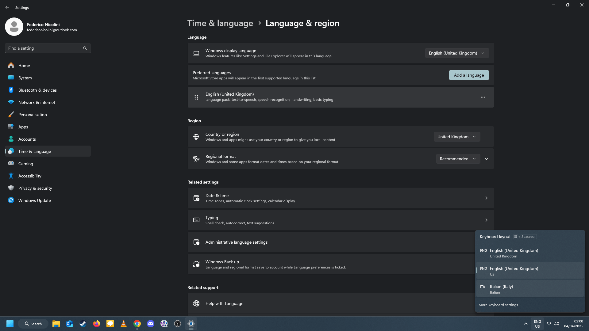Go to Bluetooth & devices section
The height and width of the screenshot is (331, 589).
point(37,90)
